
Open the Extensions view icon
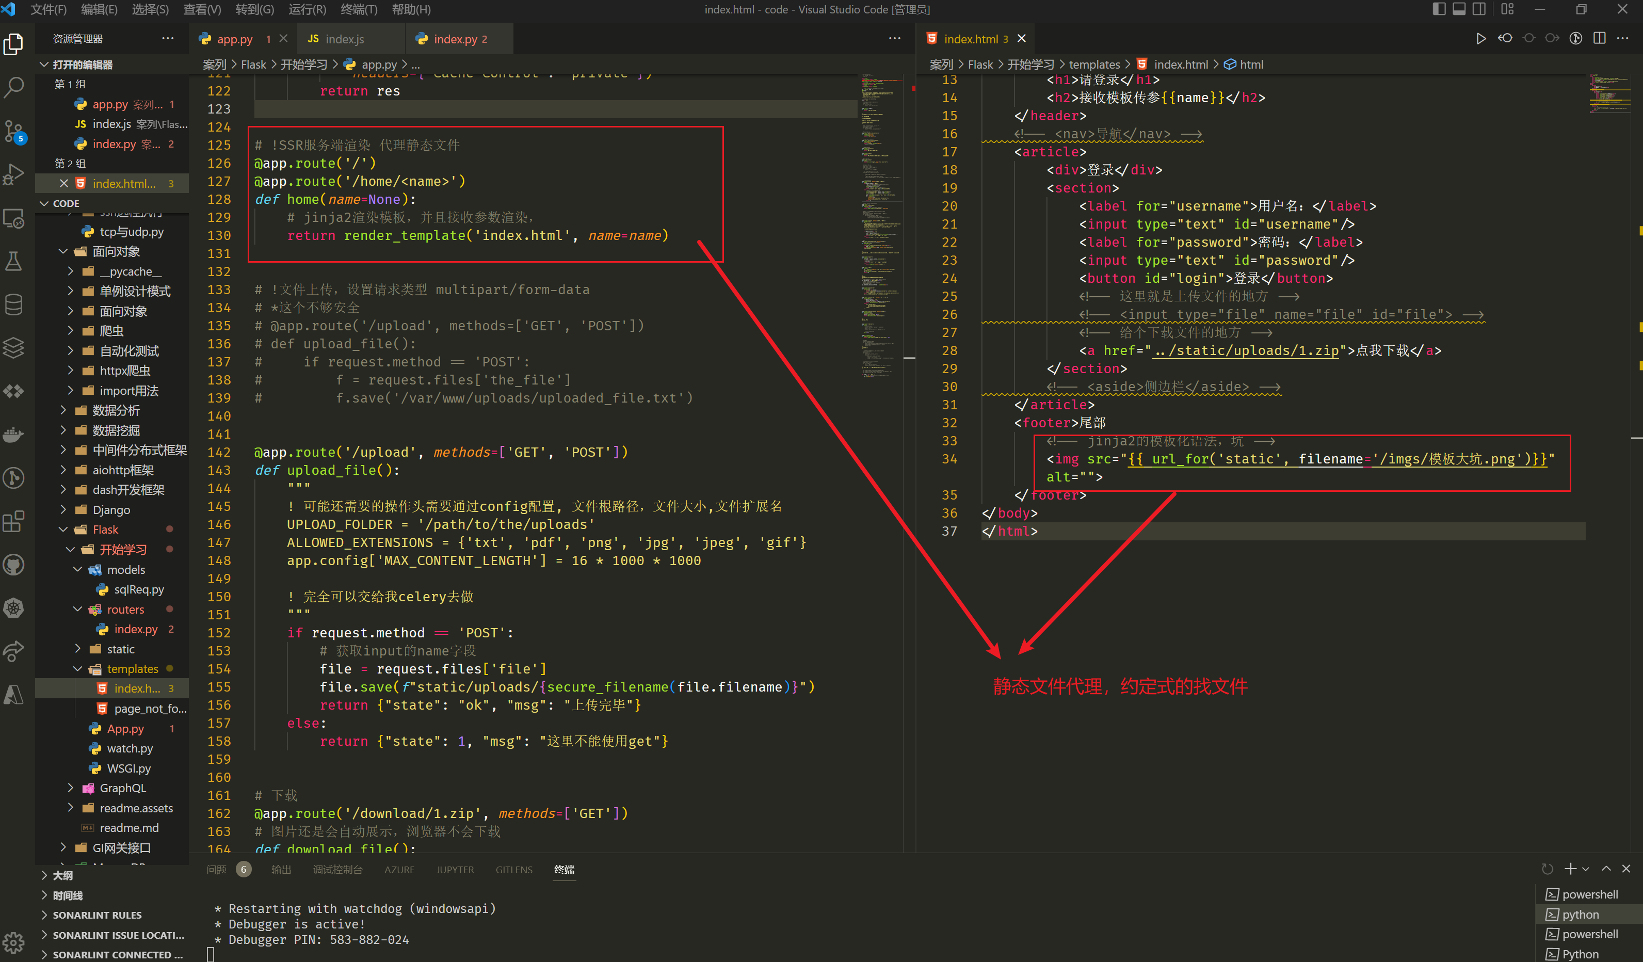(14, 521)
